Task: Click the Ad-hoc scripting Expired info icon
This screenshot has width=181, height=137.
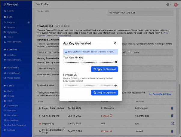Action: tap(111, 115)
